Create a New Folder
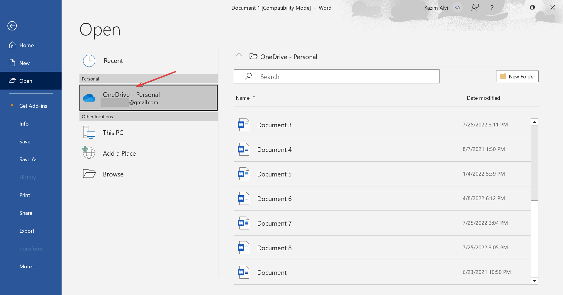 coord(517,76)
